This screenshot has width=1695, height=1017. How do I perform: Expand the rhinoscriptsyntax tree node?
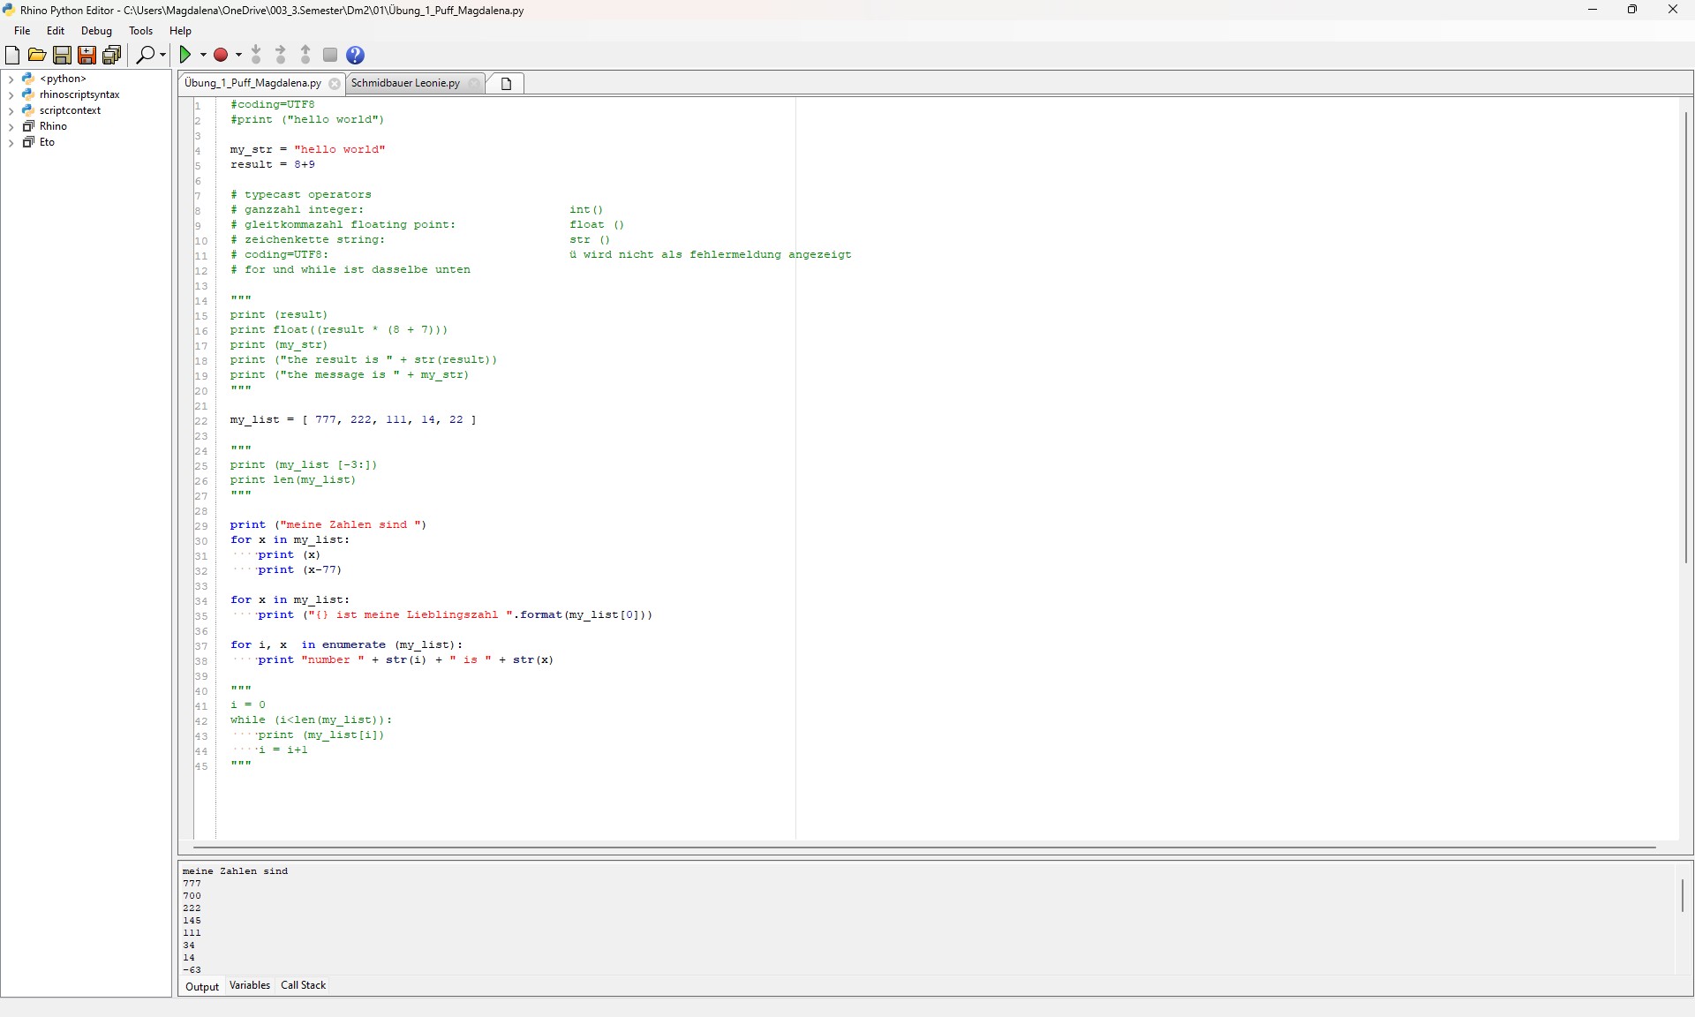tap(11, 94)
